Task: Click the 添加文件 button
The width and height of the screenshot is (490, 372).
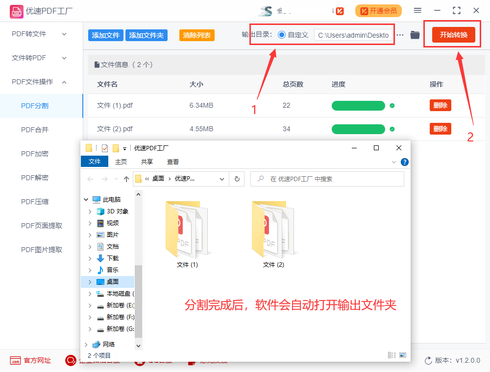Action: [106, 35]
